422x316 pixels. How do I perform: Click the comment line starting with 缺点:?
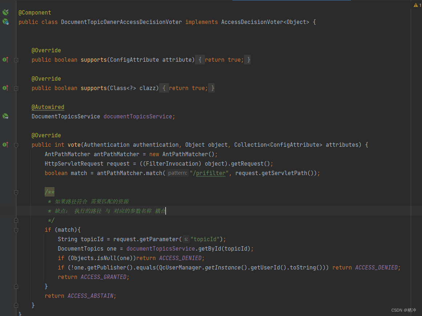tap(107, 211)
